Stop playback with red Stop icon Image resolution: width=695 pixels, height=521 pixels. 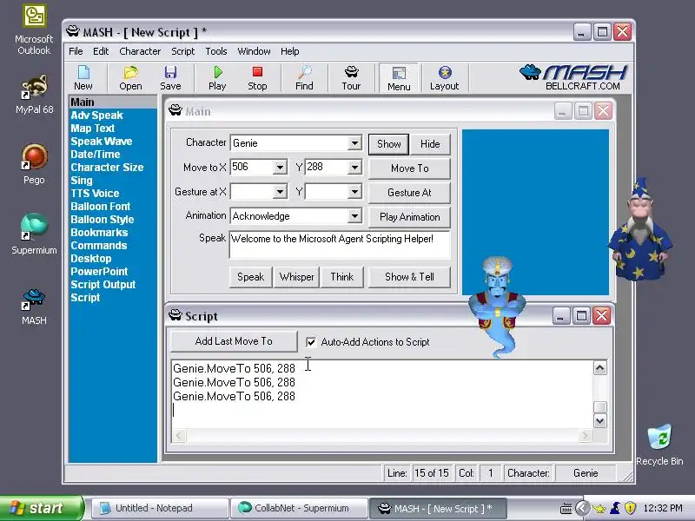tap(257, 78)
